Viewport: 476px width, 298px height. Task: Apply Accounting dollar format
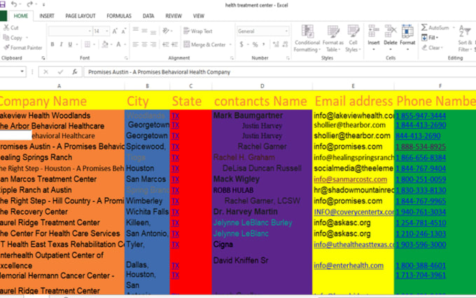tap(241, 45)
